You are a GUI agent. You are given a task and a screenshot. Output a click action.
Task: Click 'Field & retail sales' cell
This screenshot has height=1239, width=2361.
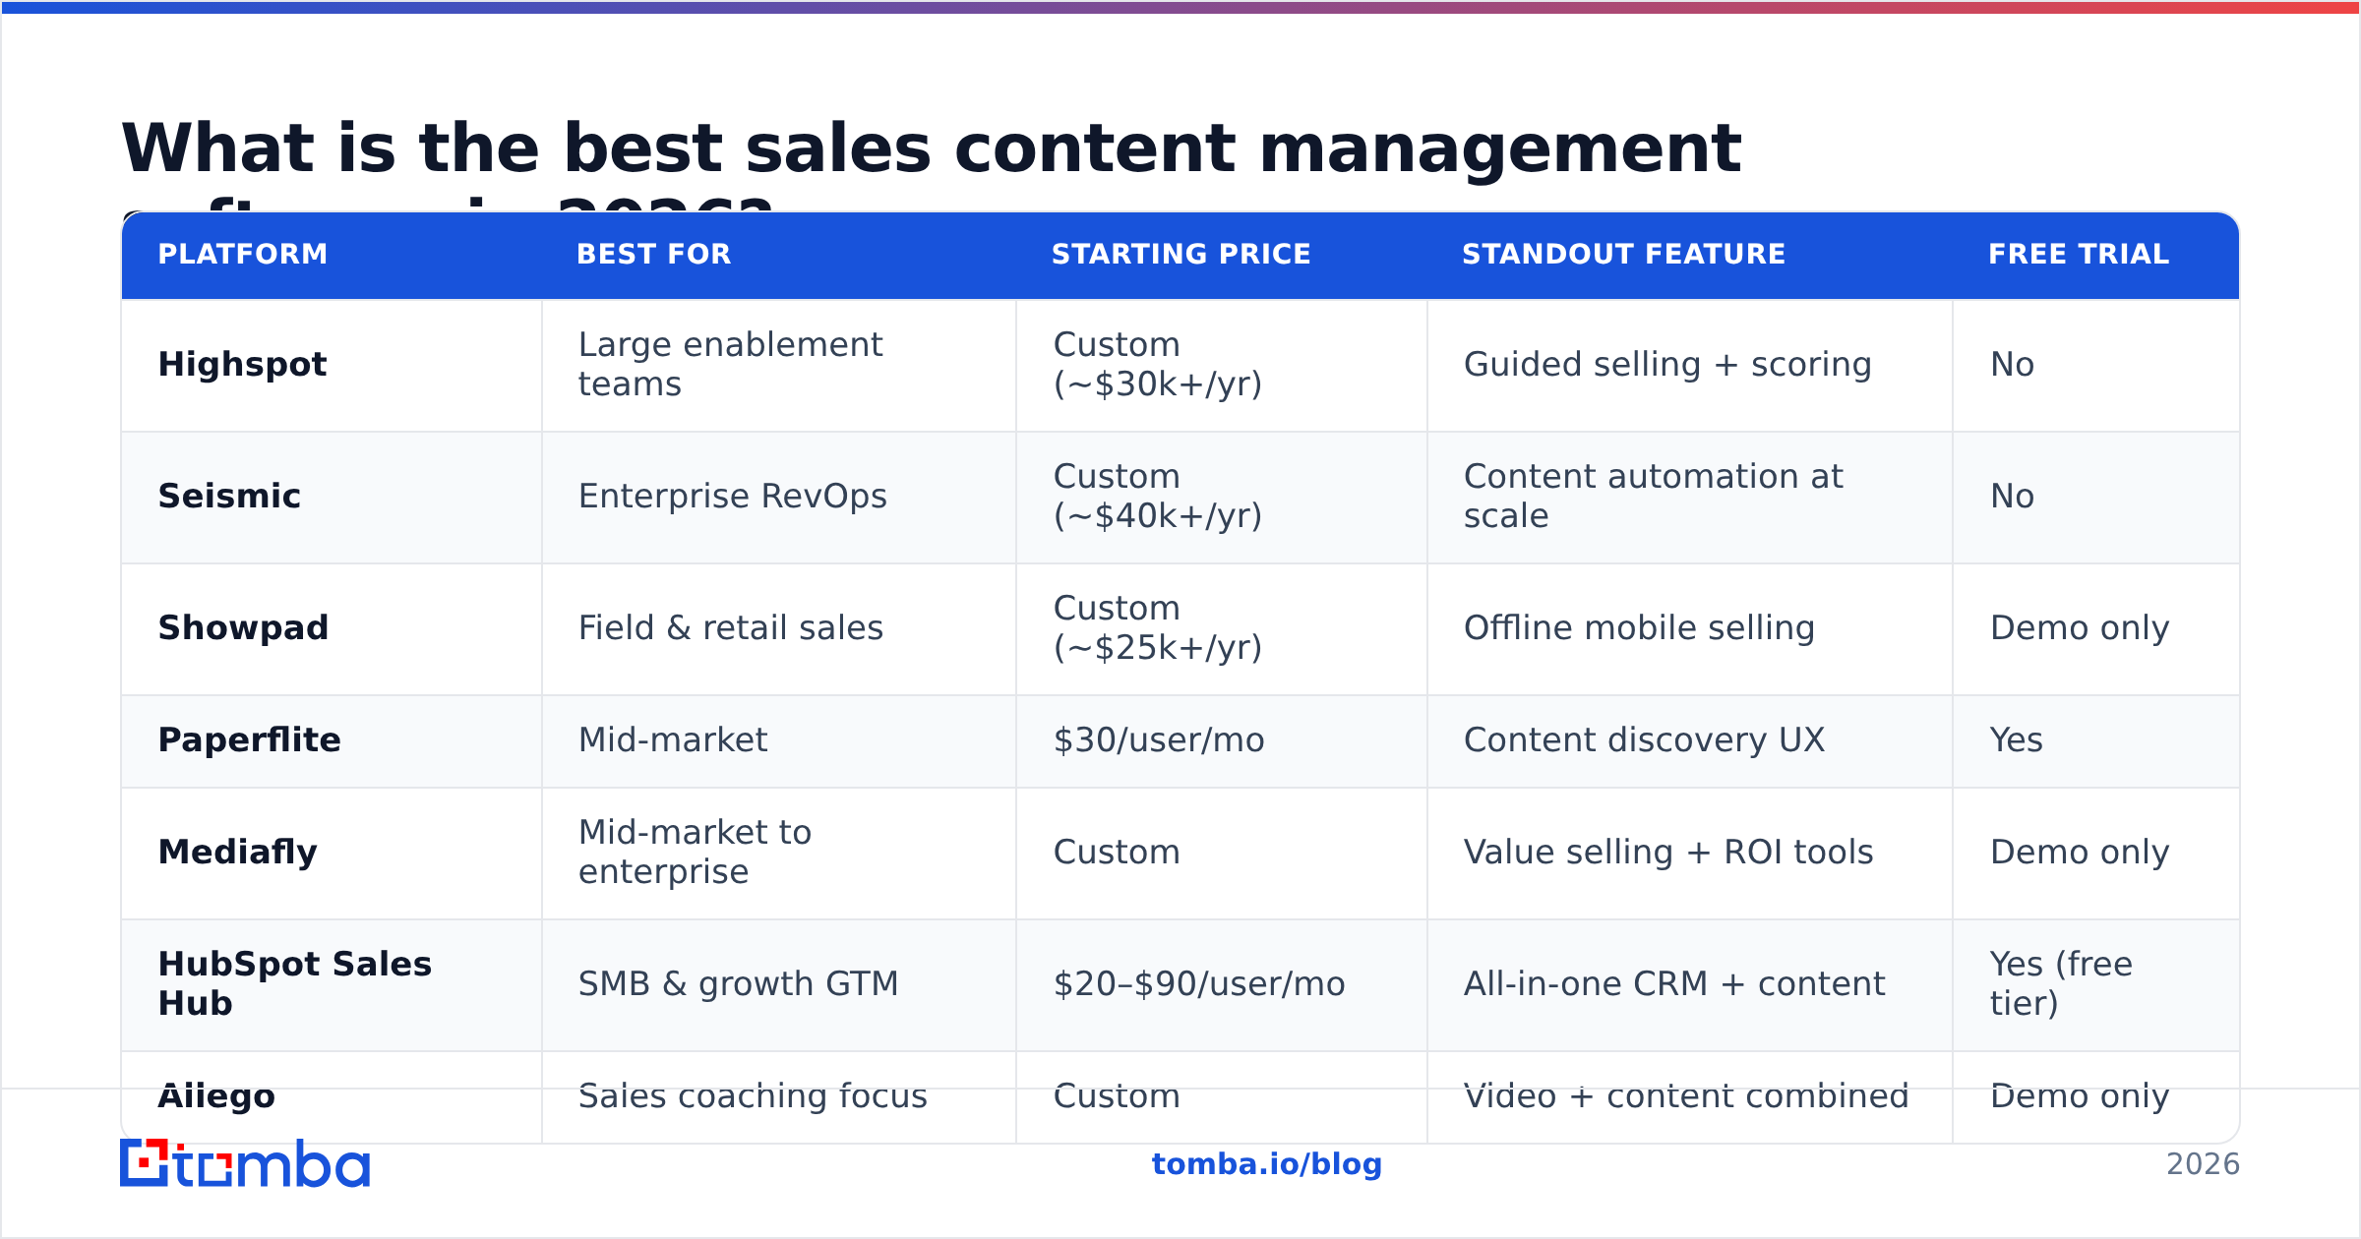779,629
